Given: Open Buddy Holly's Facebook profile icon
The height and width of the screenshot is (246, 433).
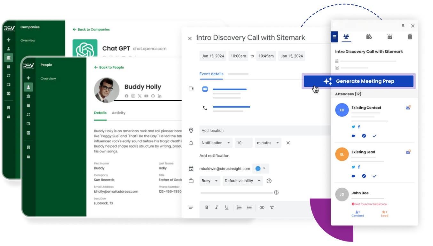Looking at the screenshot, I should [x=127, y=96].
